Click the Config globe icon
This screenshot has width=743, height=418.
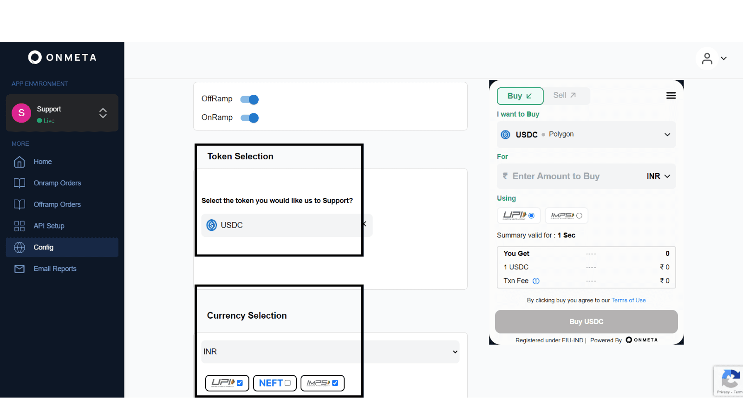pyautogui.click(x=20, y=248)
